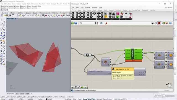Open Rhino's Curve menu

click(x=14, y=4)
